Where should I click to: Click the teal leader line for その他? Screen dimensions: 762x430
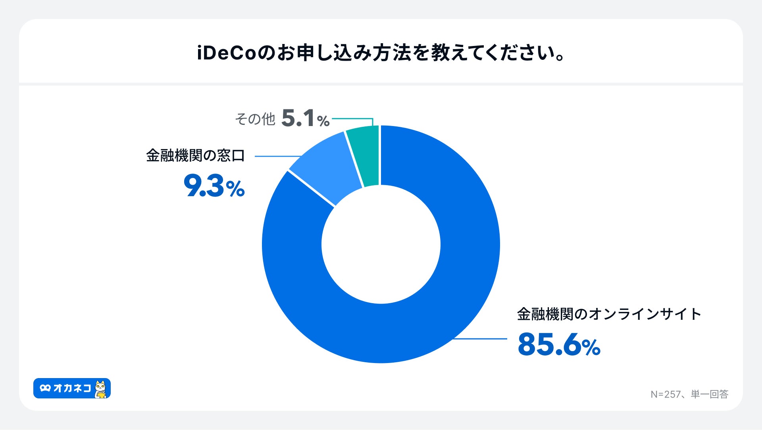[353, 118]
